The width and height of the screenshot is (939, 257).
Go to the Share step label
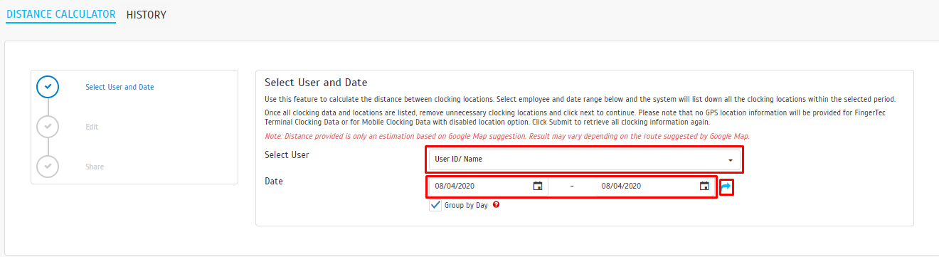(95, 167)
